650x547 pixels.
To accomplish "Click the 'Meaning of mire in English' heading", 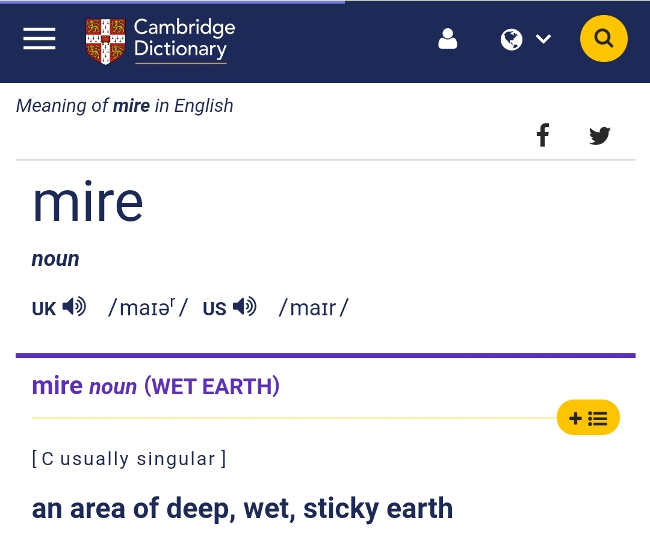I will [125, 106].
